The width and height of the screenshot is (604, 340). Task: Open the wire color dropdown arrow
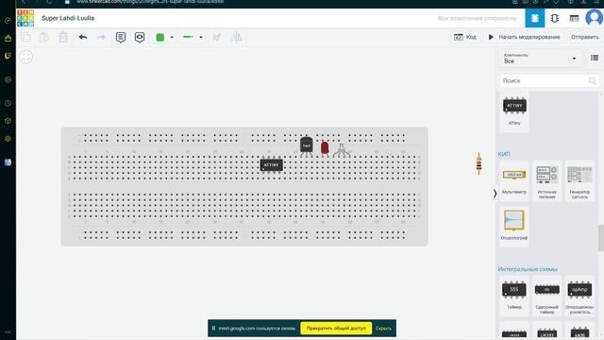(x=172, y=38)
